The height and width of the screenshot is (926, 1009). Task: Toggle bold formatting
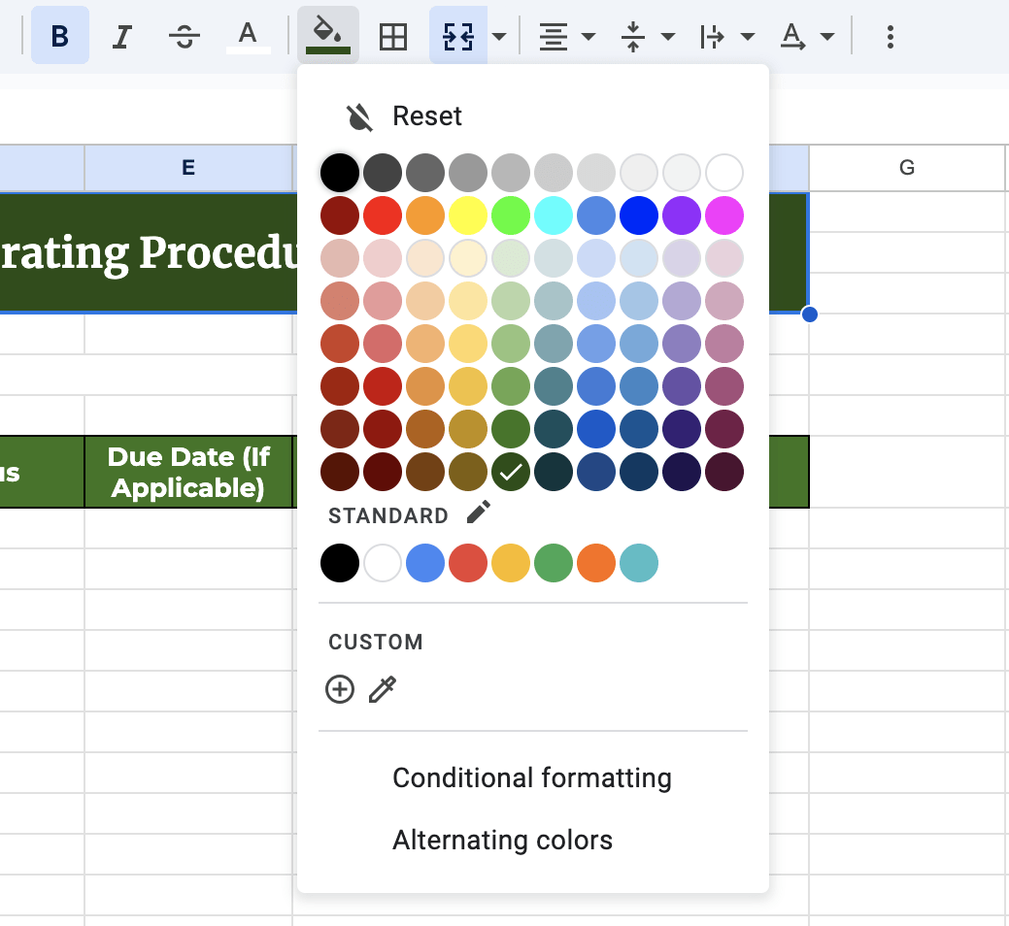[x=59, y=37]
